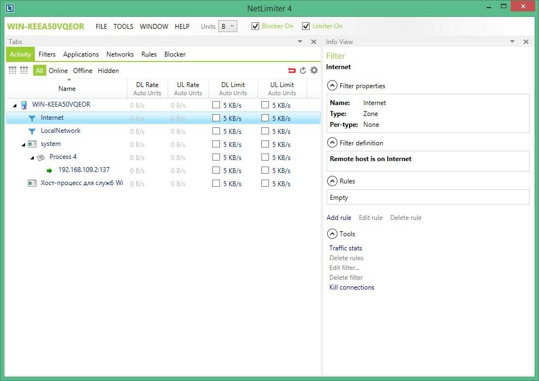Open the TOOLS menu
This screenshot has width=539, height=381.
[x=124, y=27]
